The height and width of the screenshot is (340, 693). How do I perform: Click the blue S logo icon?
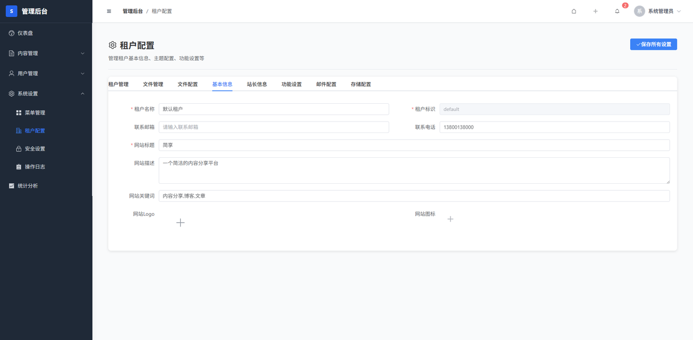click(x=11, y=11)
